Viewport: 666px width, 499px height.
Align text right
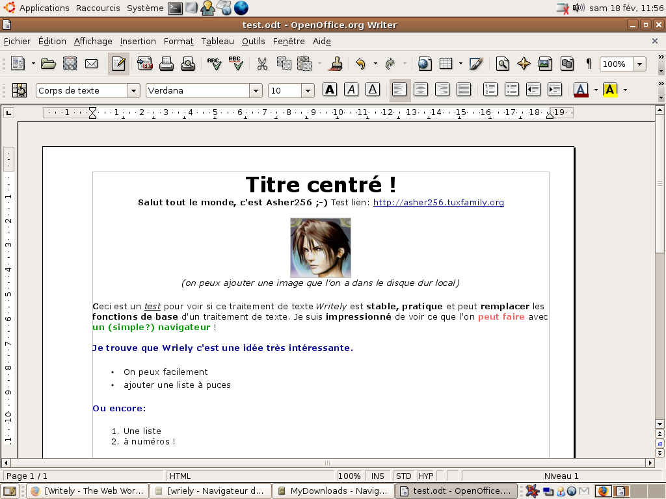[442, 90]
